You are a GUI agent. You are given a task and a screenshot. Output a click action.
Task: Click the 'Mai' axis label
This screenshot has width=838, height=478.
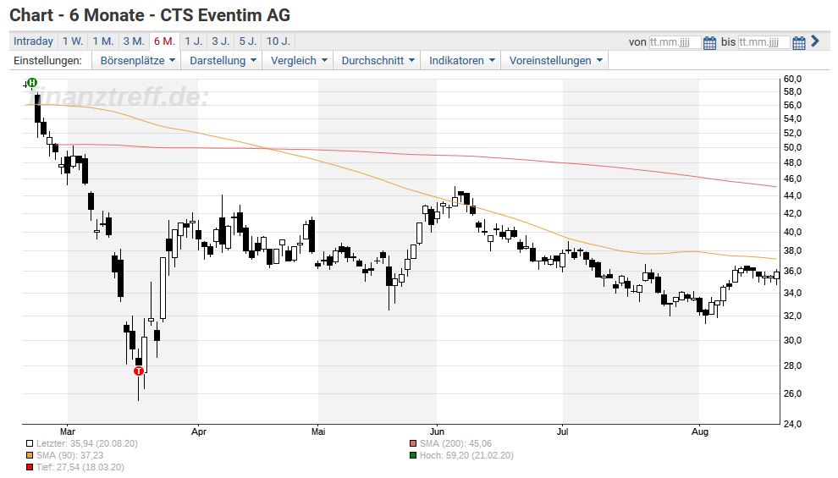[x=318, y=431]
